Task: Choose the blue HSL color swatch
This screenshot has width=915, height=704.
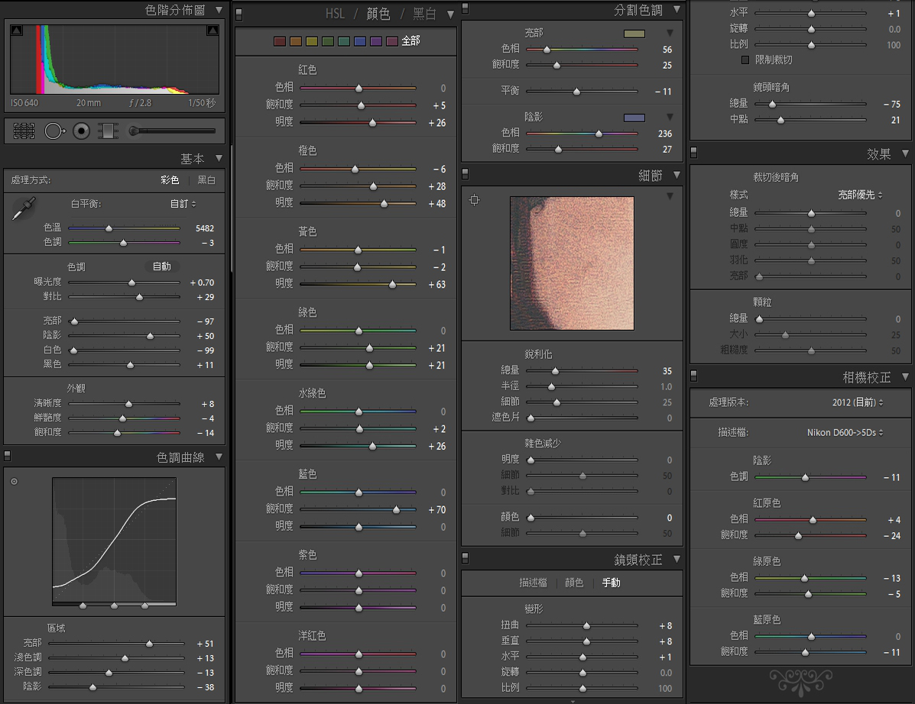Action: [360, 41]
